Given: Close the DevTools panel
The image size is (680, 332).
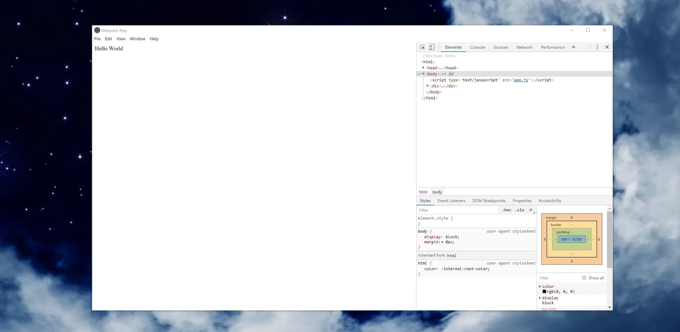Looking at the screenshot, I should click(x=607, y=47).
